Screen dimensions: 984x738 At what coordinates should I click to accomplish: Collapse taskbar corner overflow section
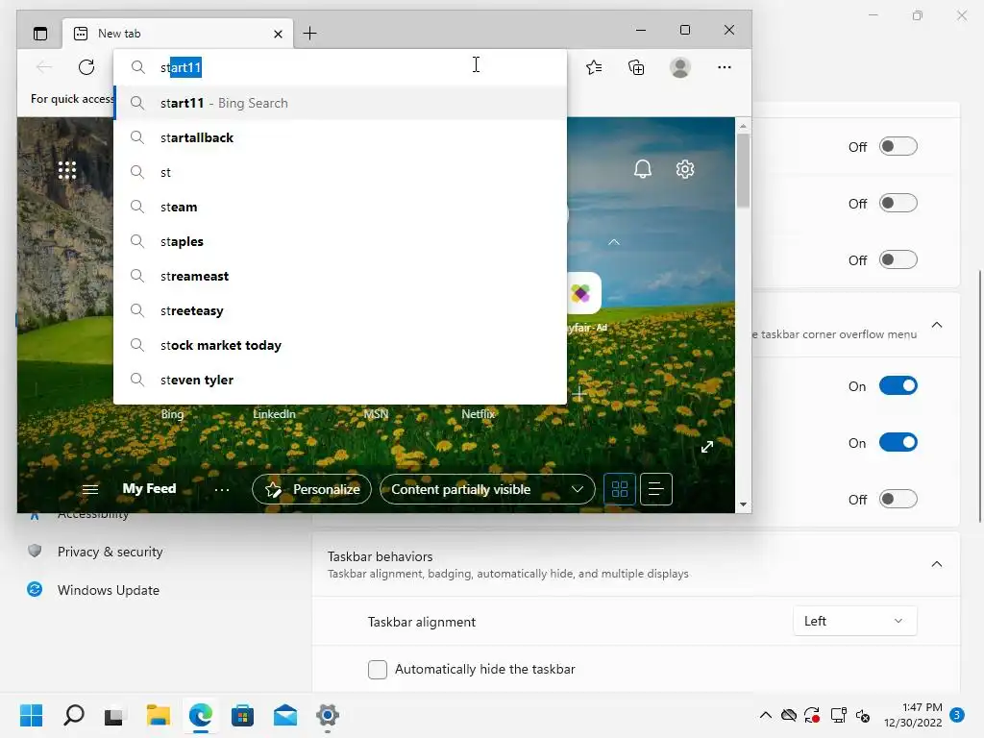click(936, 325)
